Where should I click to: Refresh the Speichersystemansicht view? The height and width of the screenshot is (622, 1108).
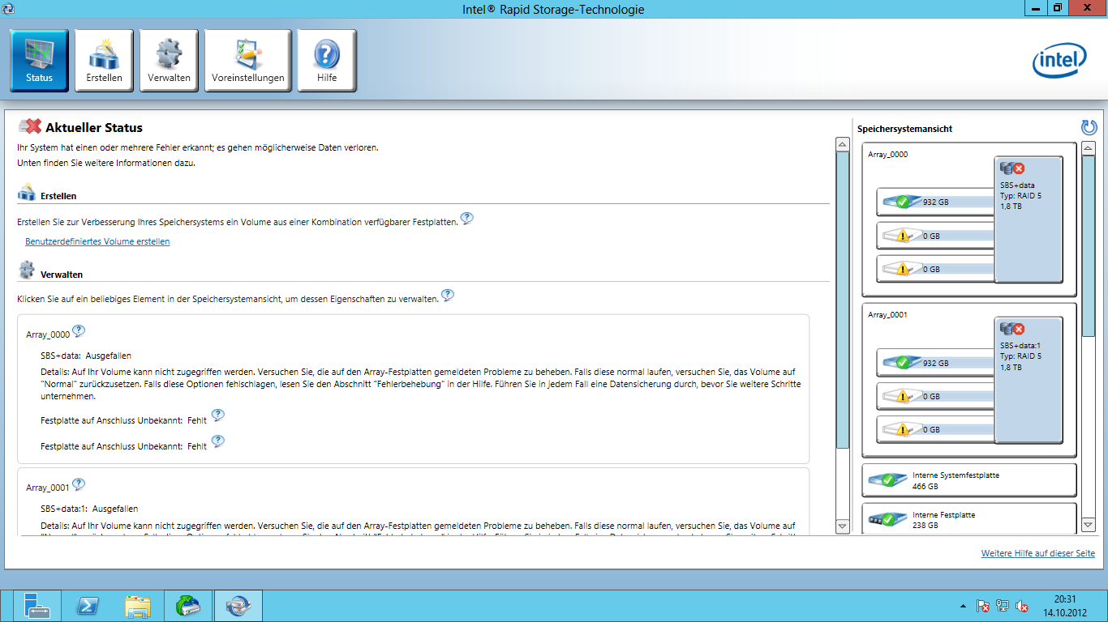coord(1089,127)
